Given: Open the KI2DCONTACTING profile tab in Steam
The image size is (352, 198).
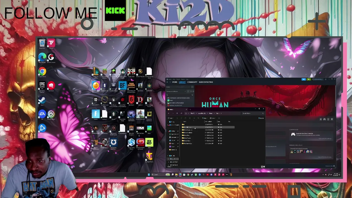Looking at the screenshot, I should pyautogui.click(x=206, y=82).
